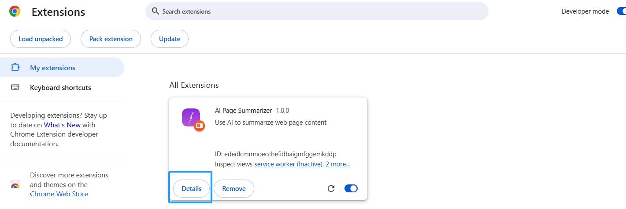Click the Chrome logo icon
This screenshot has width=626, height=209.
click(x=15, y=11)
